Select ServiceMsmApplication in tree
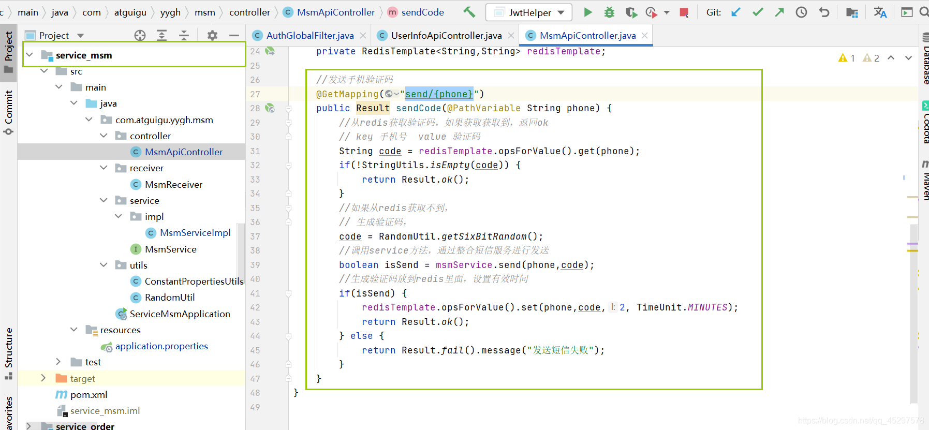The image size is (929, 430). (180, 314)
